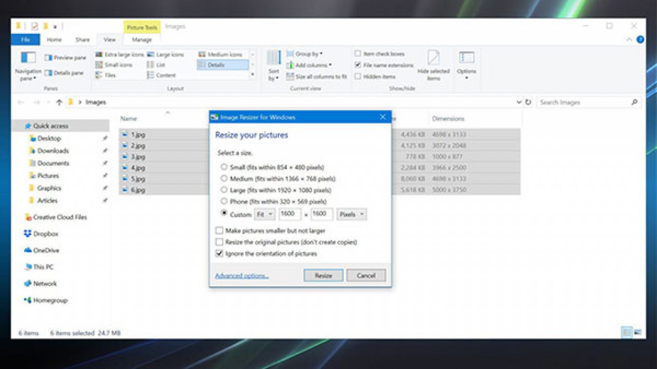Check Make pictures smaller but not larger
This screenshot has height=369, width=657.
point(219,231)
